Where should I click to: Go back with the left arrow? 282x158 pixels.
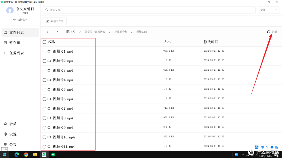pos(48,32)
